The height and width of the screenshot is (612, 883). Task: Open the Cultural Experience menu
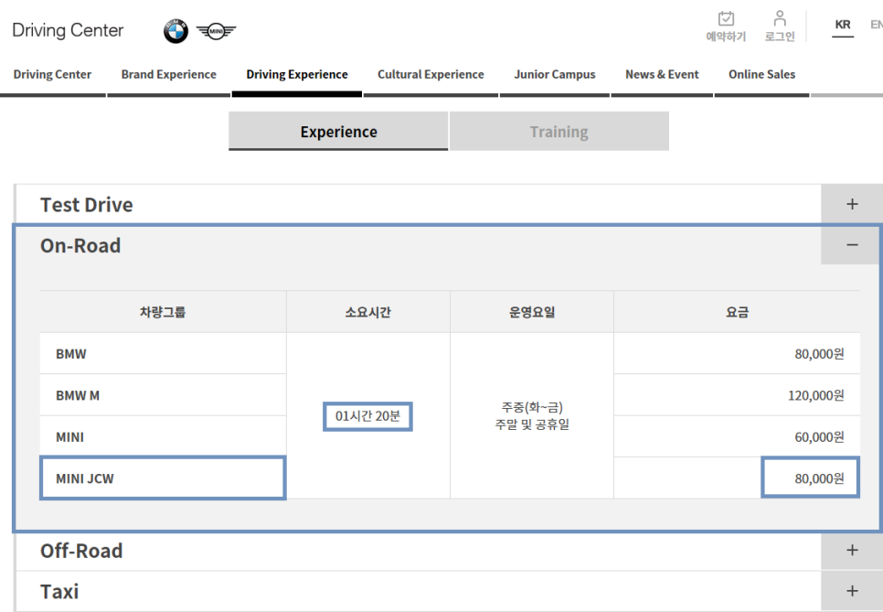tap(431, 74)
